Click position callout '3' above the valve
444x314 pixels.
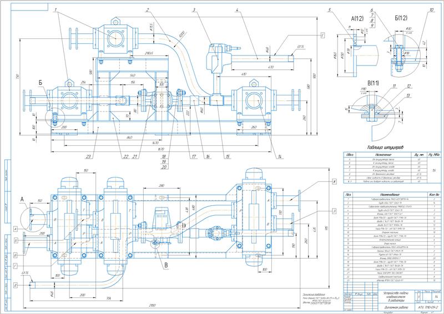pyautogui.click(x=194, y=10)
